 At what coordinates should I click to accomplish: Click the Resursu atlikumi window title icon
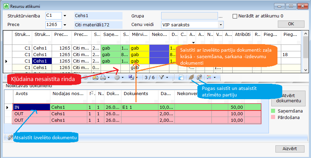pyautogui.click(x=6, y=6)
